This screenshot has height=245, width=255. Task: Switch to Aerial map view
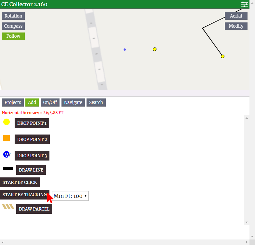pos(236,16)
